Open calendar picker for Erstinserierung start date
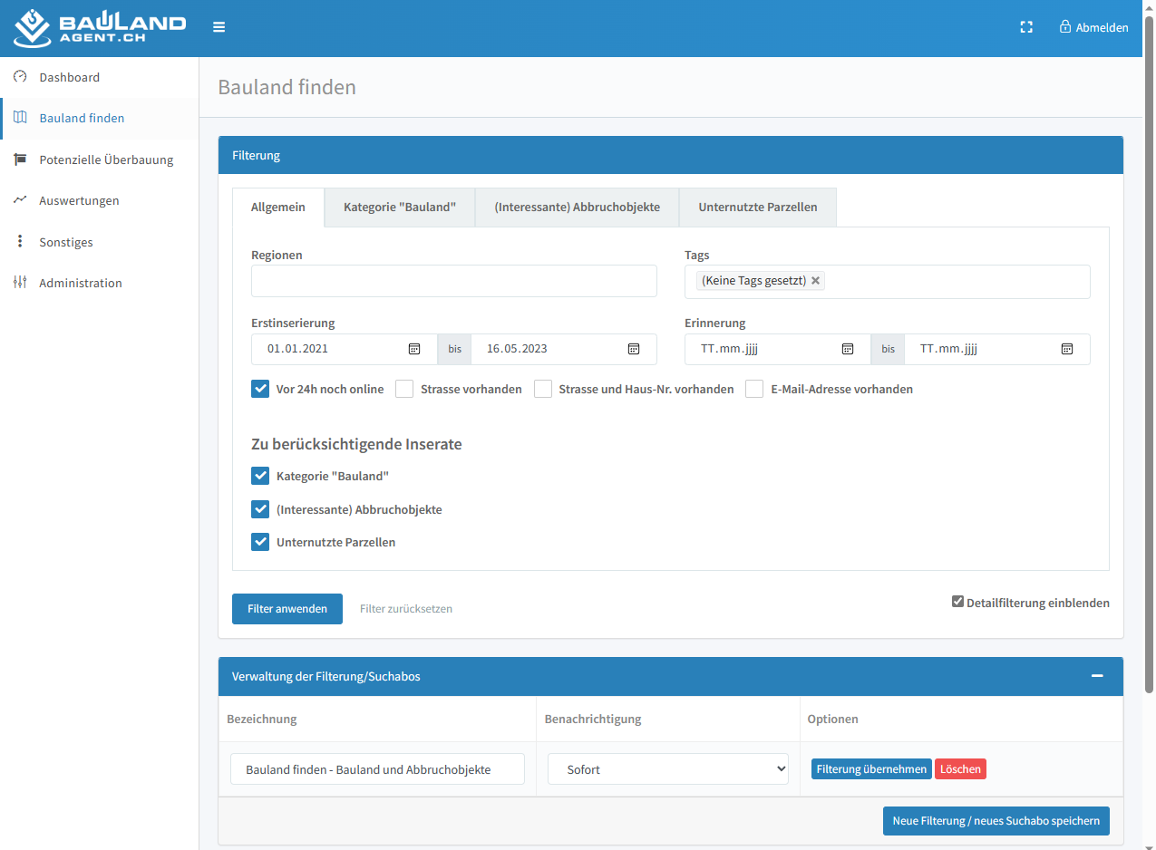1156x850 pixels. [x=414, y=349]
